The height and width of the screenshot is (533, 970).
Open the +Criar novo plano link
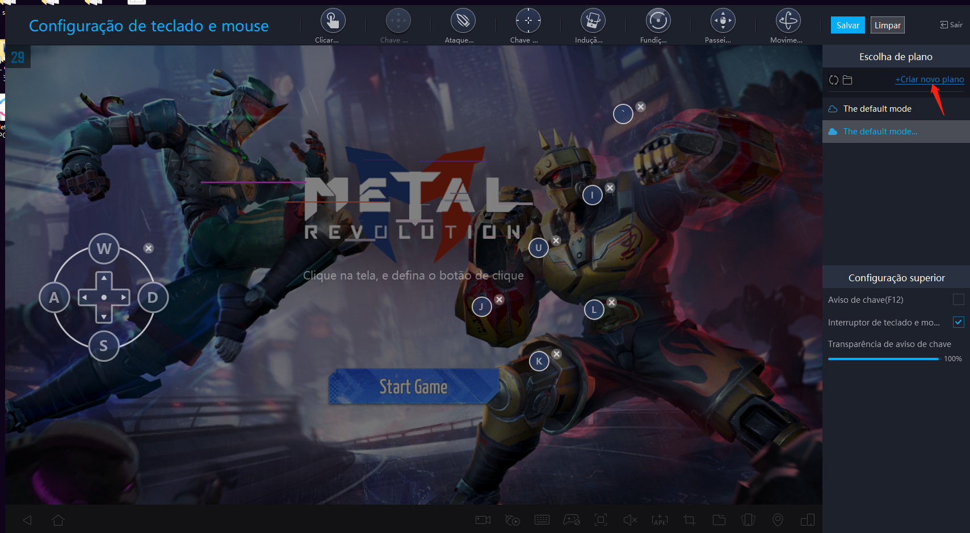[x=929, y=79]
